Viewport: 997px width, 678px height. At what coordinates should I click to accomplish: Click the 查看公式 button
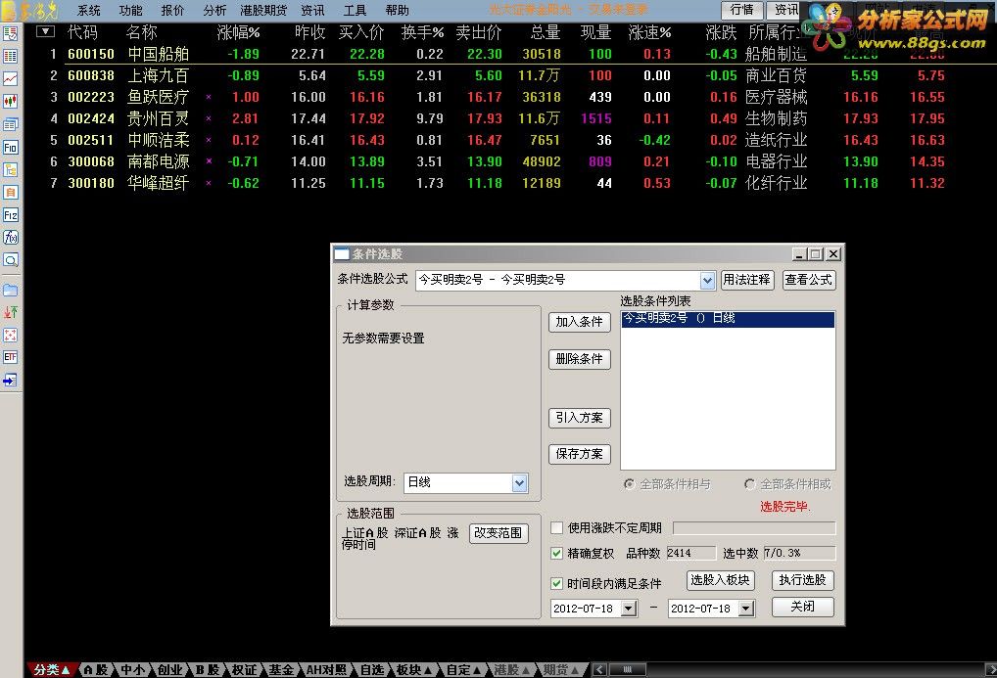(x=808, y=280)
